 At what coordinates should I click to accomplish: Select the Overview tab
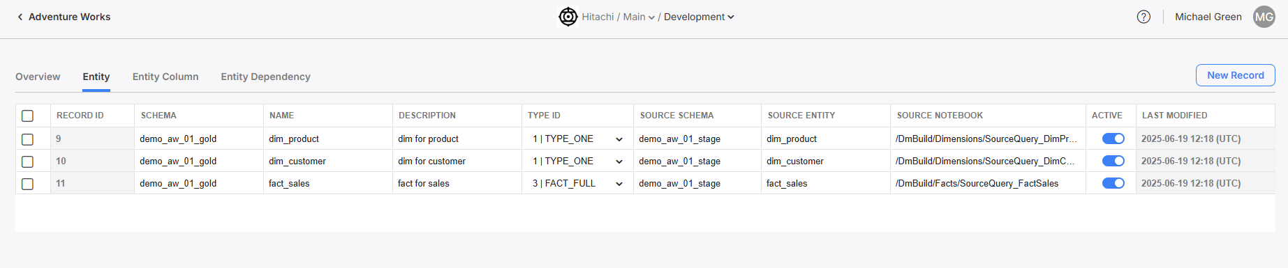38,77
